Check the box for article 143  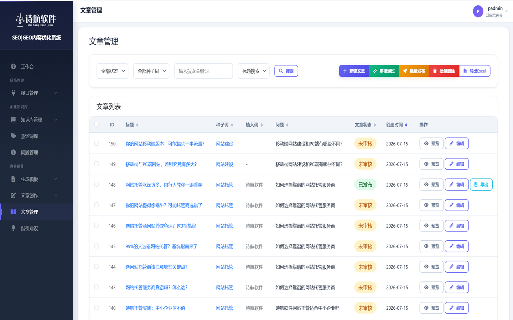pos(96,287)
